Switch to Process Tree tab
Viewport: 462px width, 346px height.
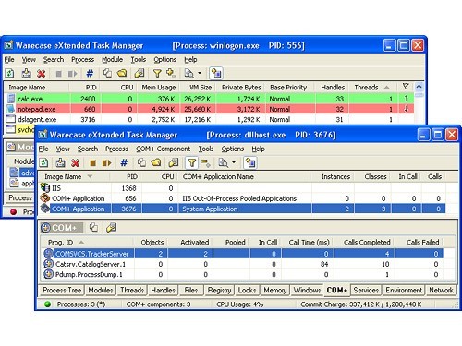coord(62,290)
